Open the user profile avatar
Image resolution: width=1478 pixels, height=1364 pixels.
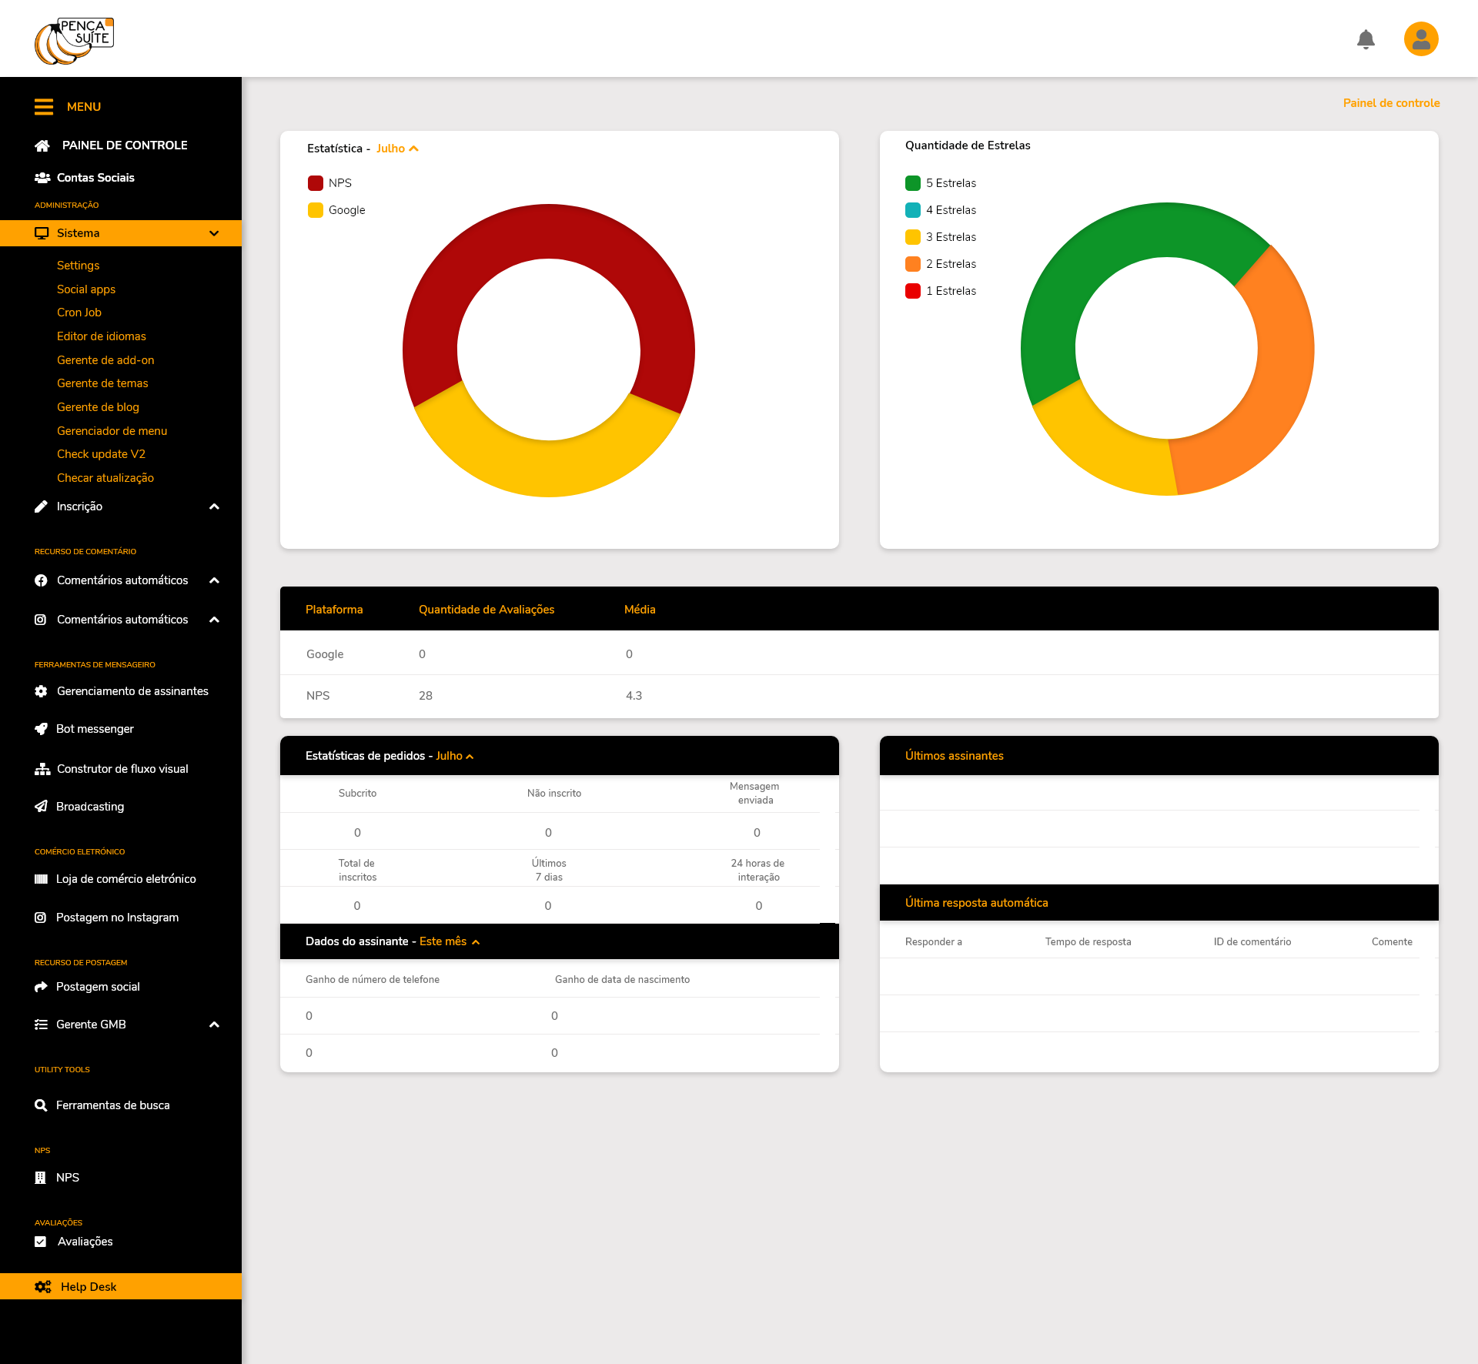1421,39
